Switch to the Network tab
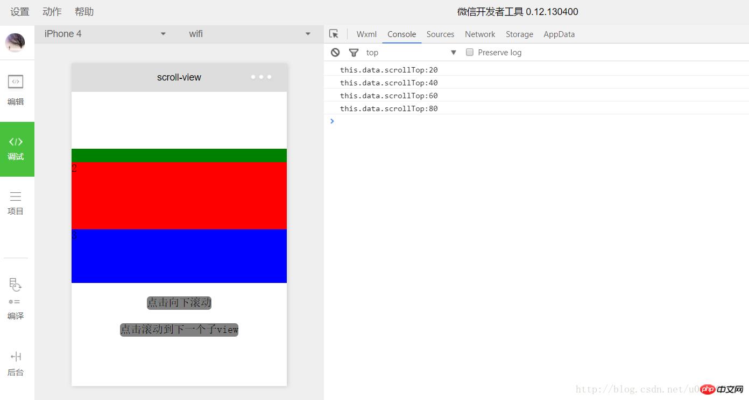This screenshot has width=749, height=400. coord(480,34)
